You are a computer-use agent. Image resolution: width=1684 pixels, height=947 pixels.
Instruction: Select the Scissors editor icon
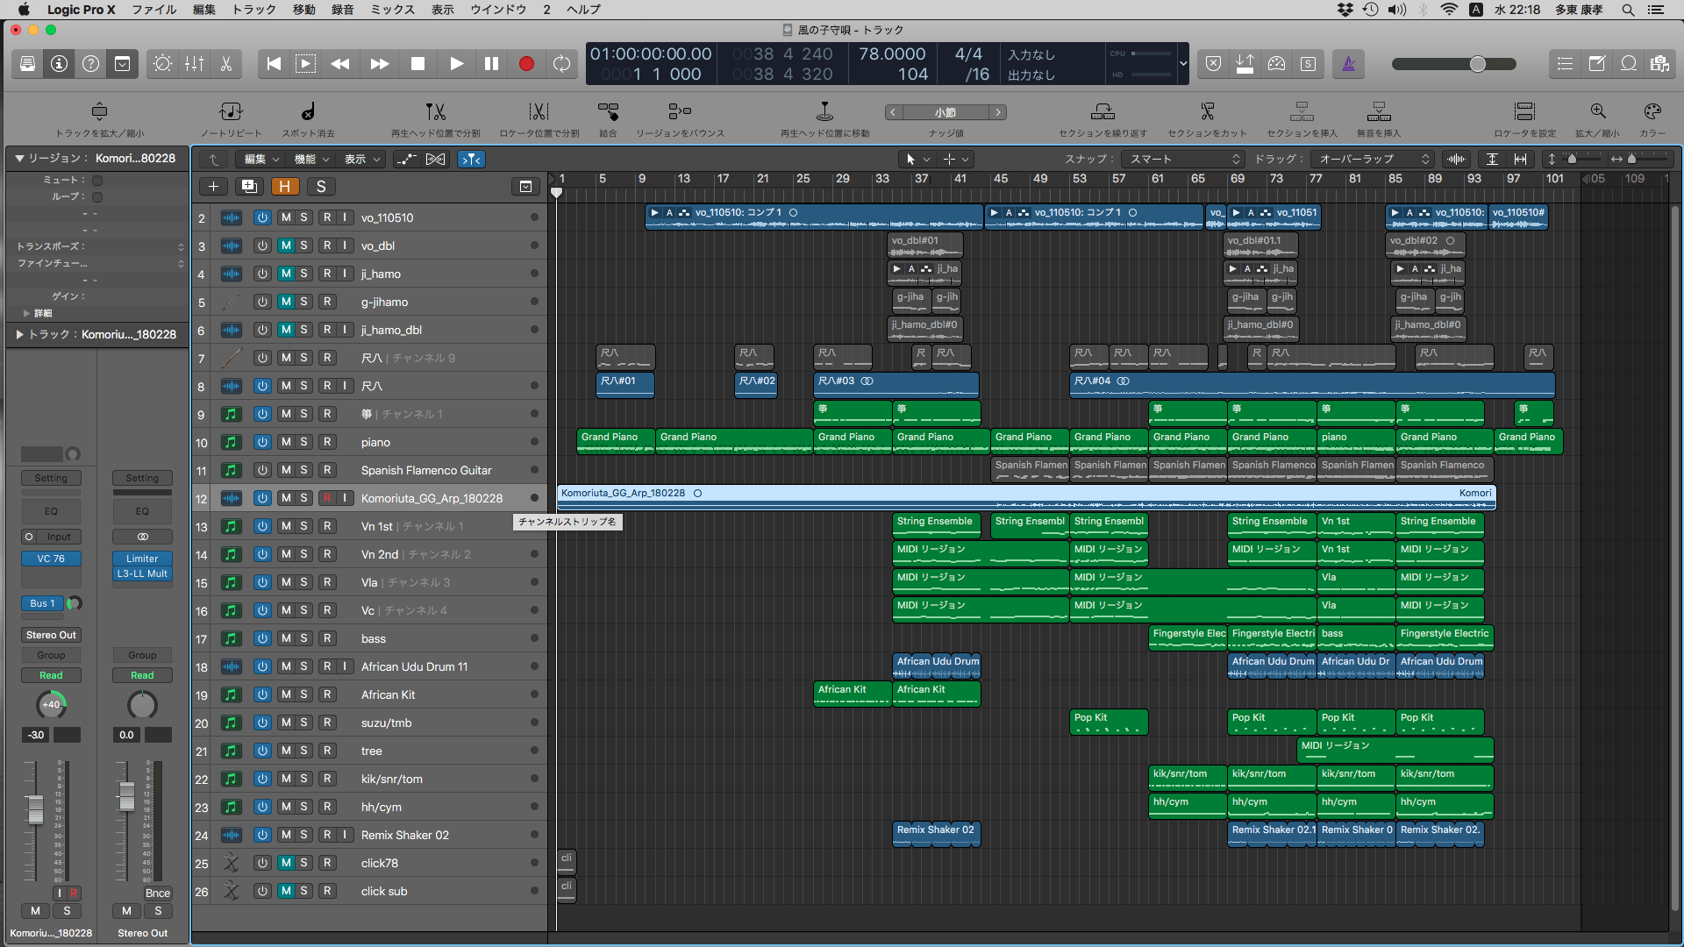click(226, 64)
